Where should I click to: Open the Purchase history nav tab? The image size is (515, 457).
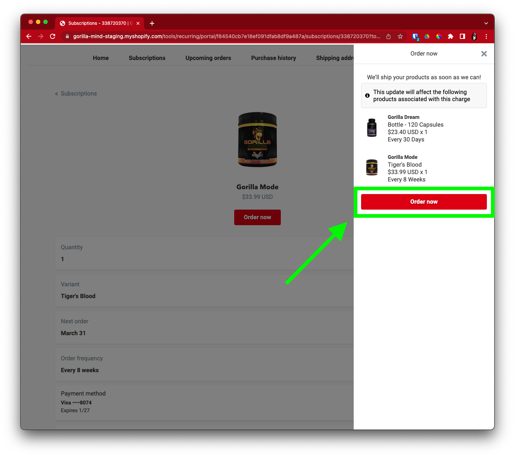point(273,58)
